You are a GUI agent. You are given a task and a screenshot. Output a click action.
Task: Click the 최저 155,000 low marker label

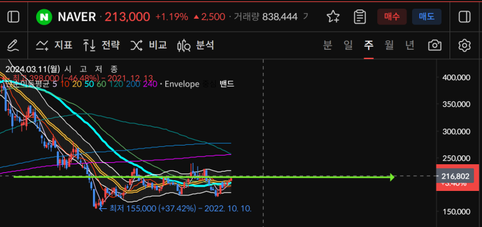[180, 209]
